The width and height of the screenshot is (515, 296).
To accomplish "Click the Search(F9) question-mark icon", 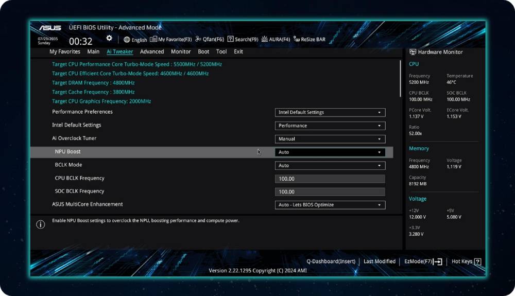I will (230, 39).
